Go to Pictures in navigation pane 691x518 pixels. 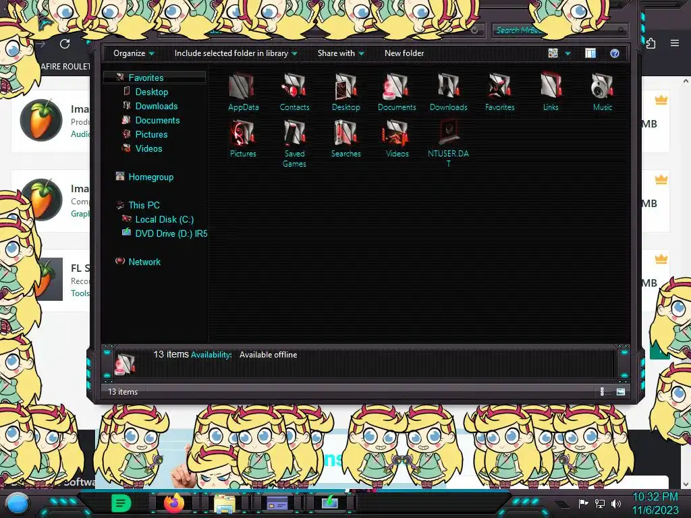[x=151, y=134]
